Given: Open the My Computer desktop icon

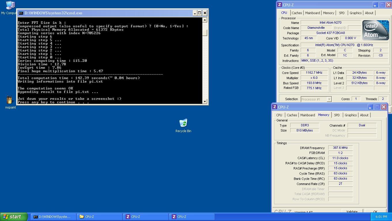Looking at the screenshot, I should click(x=10, y=8).
